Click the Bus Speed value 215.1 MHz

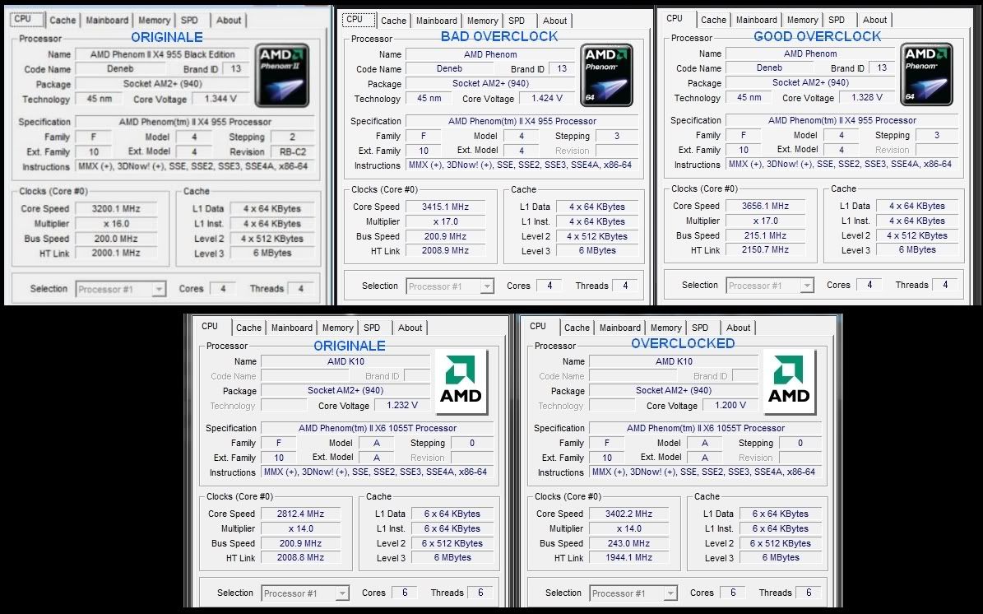pos(766,235)
